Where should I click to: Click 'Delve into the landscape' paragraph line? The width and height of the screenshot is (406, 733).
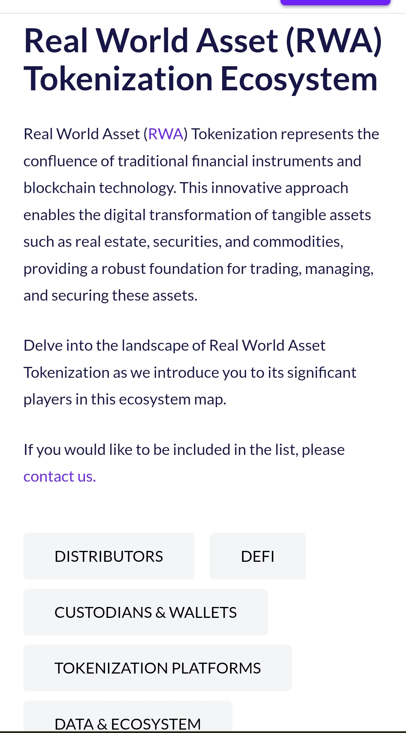[174, 345]
